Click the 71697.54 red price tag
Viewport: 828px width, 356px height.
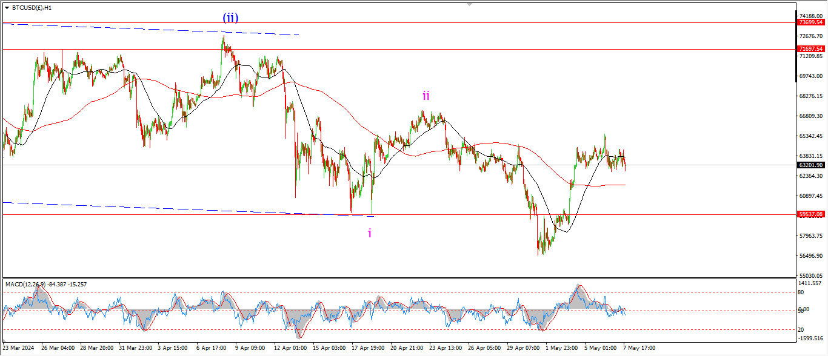click(810, 49)
